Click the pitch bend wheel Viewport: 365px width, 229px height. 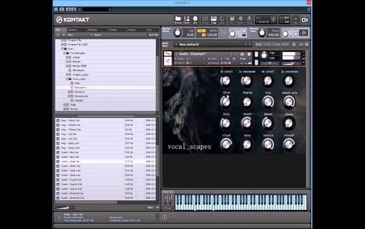tap(165, 200)
